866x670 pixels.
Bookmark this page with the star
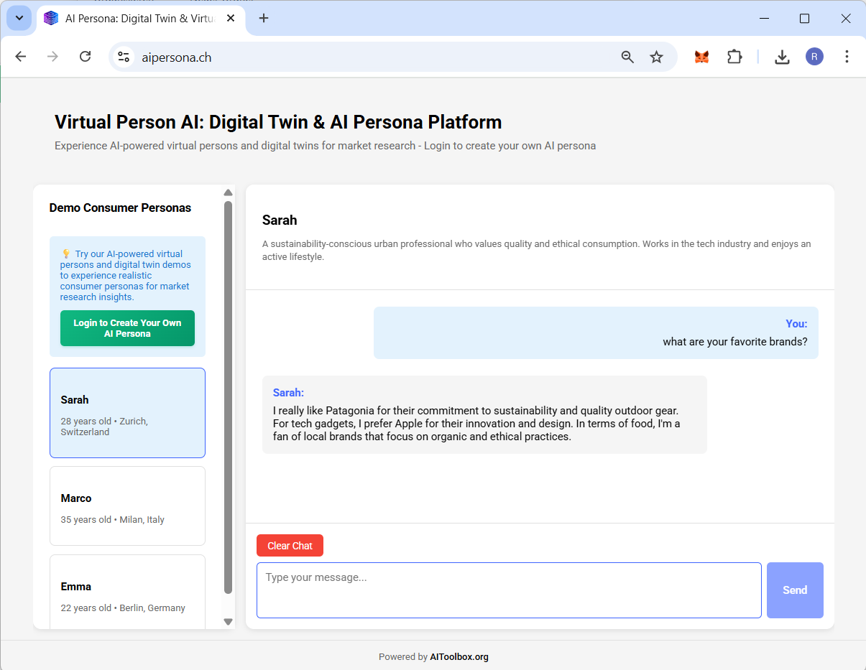(656, 57)
